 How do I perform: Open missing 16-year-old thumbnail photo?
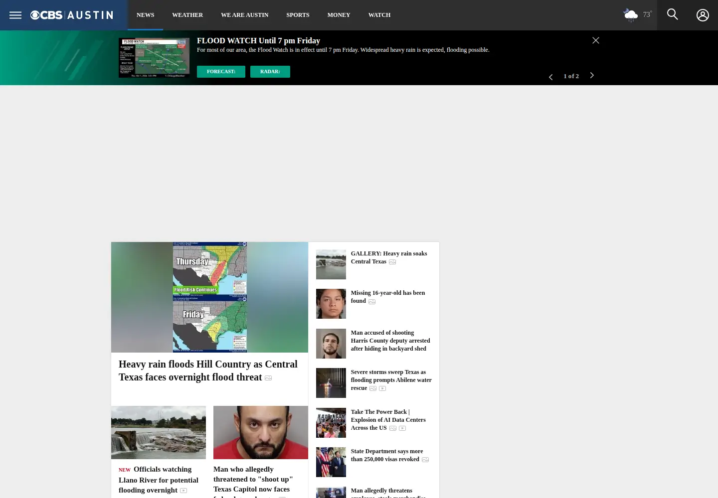(x=331, y=304)
